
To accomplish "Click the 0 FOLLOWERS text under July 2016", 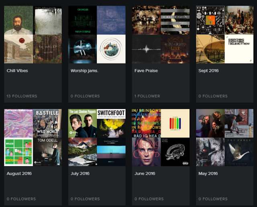I will pos(85,199).
